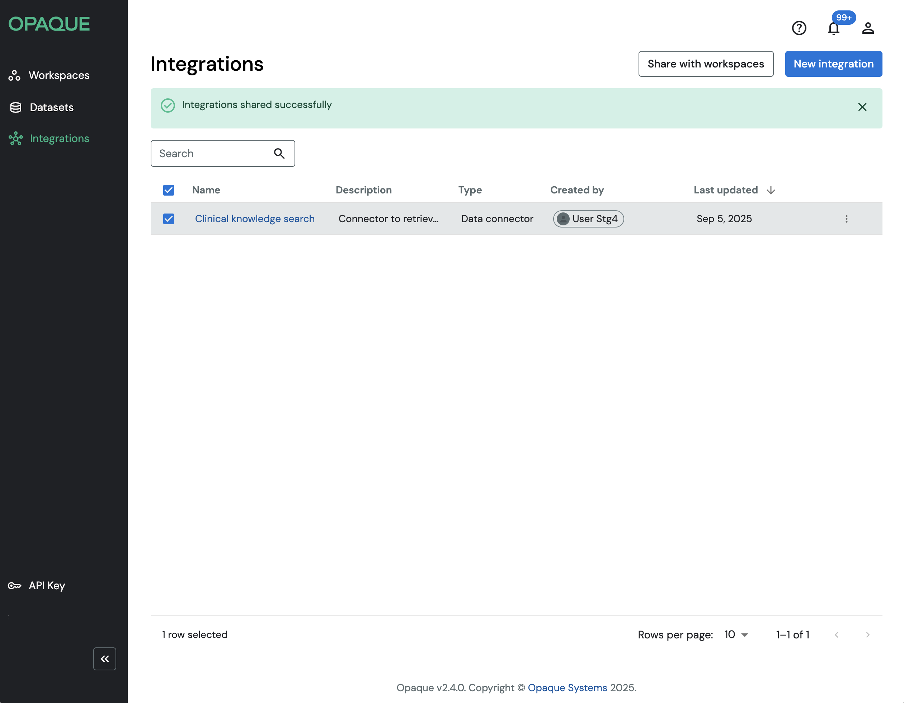The width and height of the screenshot is (904, 703).
Task: Go to previous page chevron
Action: click(836, 635)
